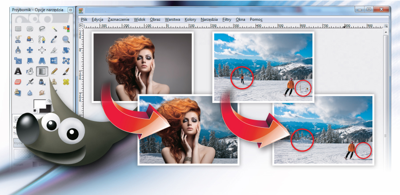Choose the Blend gradient tool
The height and width of the screenshot is (195, 400).
coord(42,71)
